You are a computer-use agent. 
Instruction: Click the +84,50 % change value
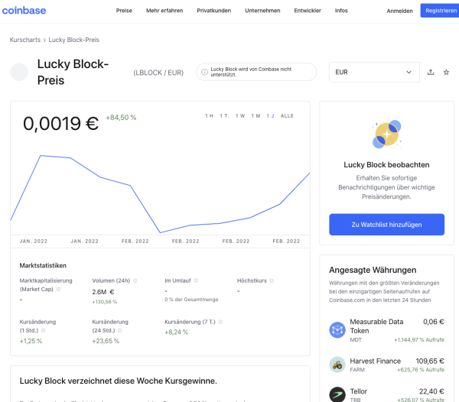121,118
